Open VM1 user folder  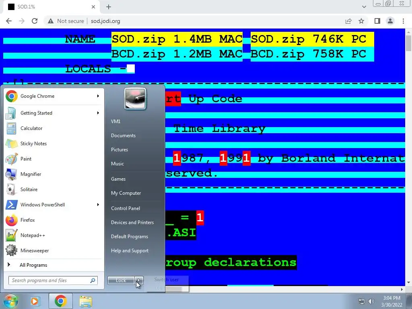click(115, 122)
